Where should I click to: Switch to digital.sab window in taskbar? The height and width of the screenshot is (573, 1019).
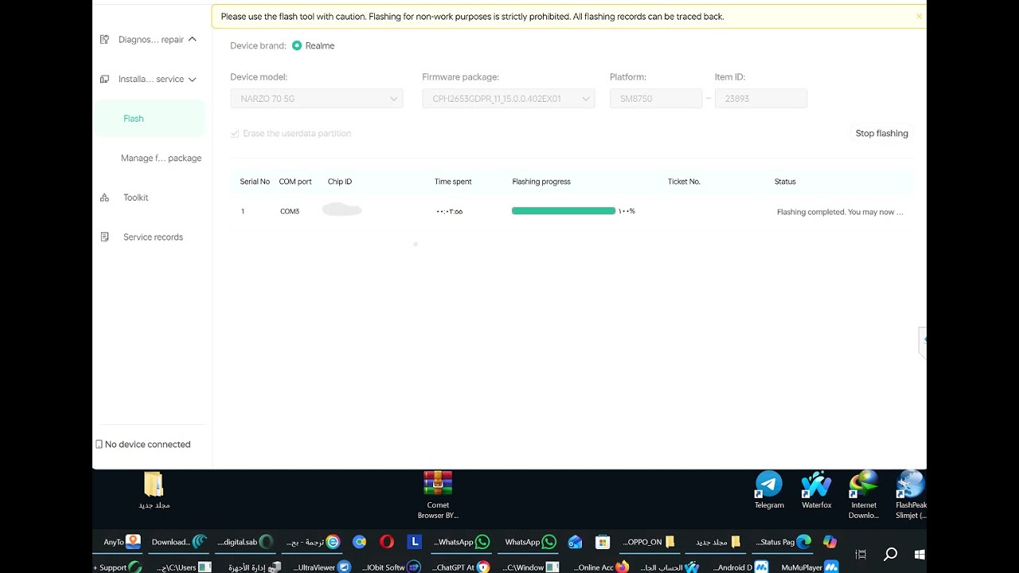click(x=244, y=542)
